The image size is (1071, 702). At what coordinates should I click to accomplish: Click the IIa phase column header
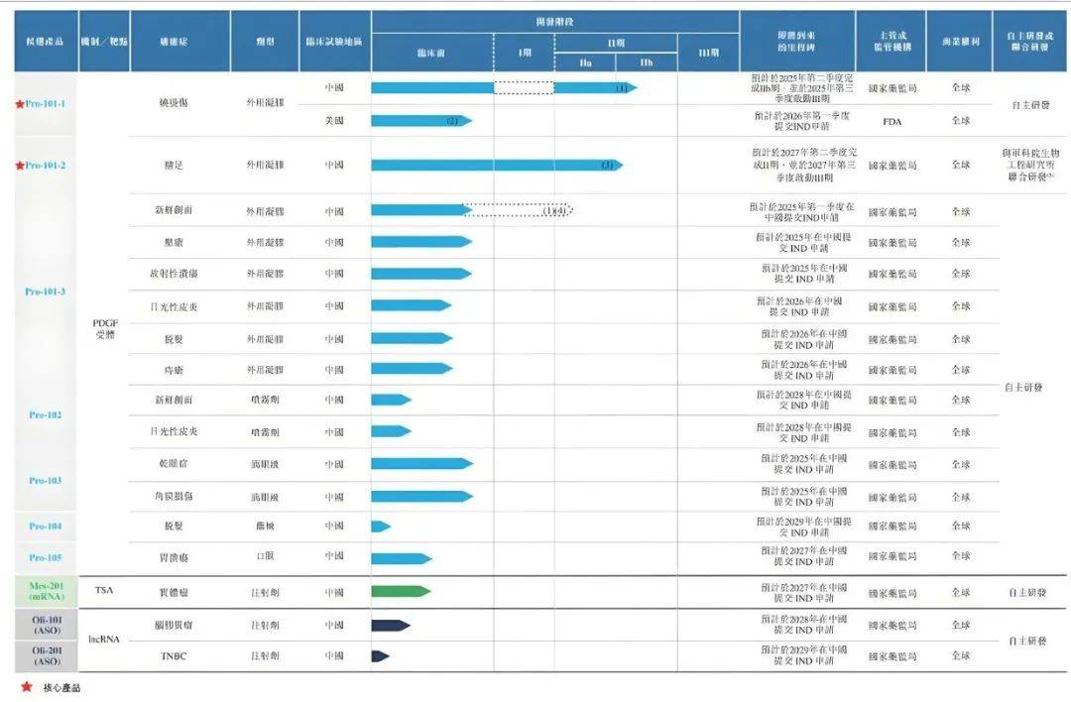coord(585,62)
